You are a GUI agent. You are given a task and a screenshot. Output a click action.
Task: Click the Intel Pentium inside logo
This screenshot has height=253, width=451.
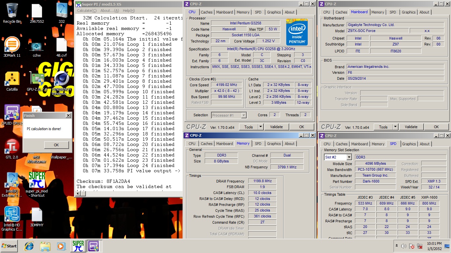(x=297, y=32)
